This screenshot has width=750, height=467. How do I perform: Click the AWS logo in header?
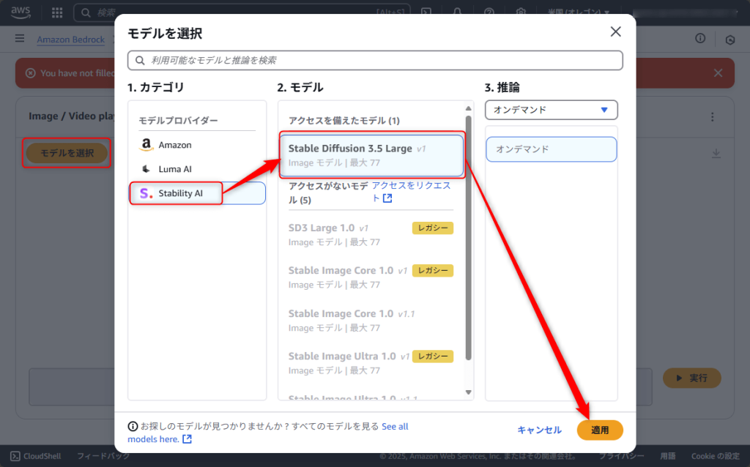pos(21,12)
